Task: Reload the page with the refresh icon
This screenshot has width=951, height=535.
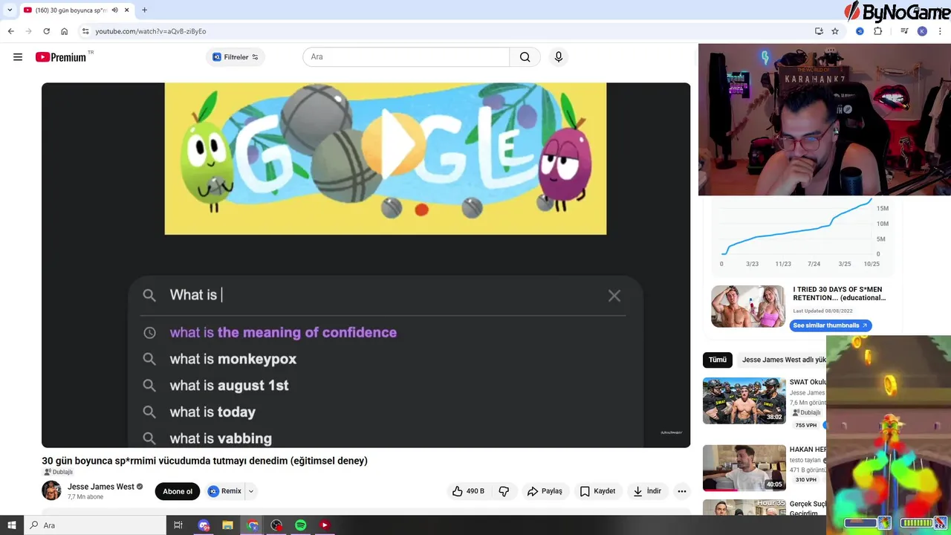Action: tap(46, 31)
